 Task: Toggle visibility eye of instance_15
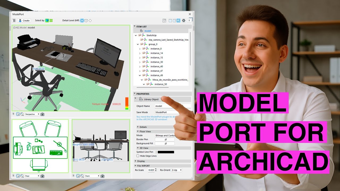[x=144, y=58]
